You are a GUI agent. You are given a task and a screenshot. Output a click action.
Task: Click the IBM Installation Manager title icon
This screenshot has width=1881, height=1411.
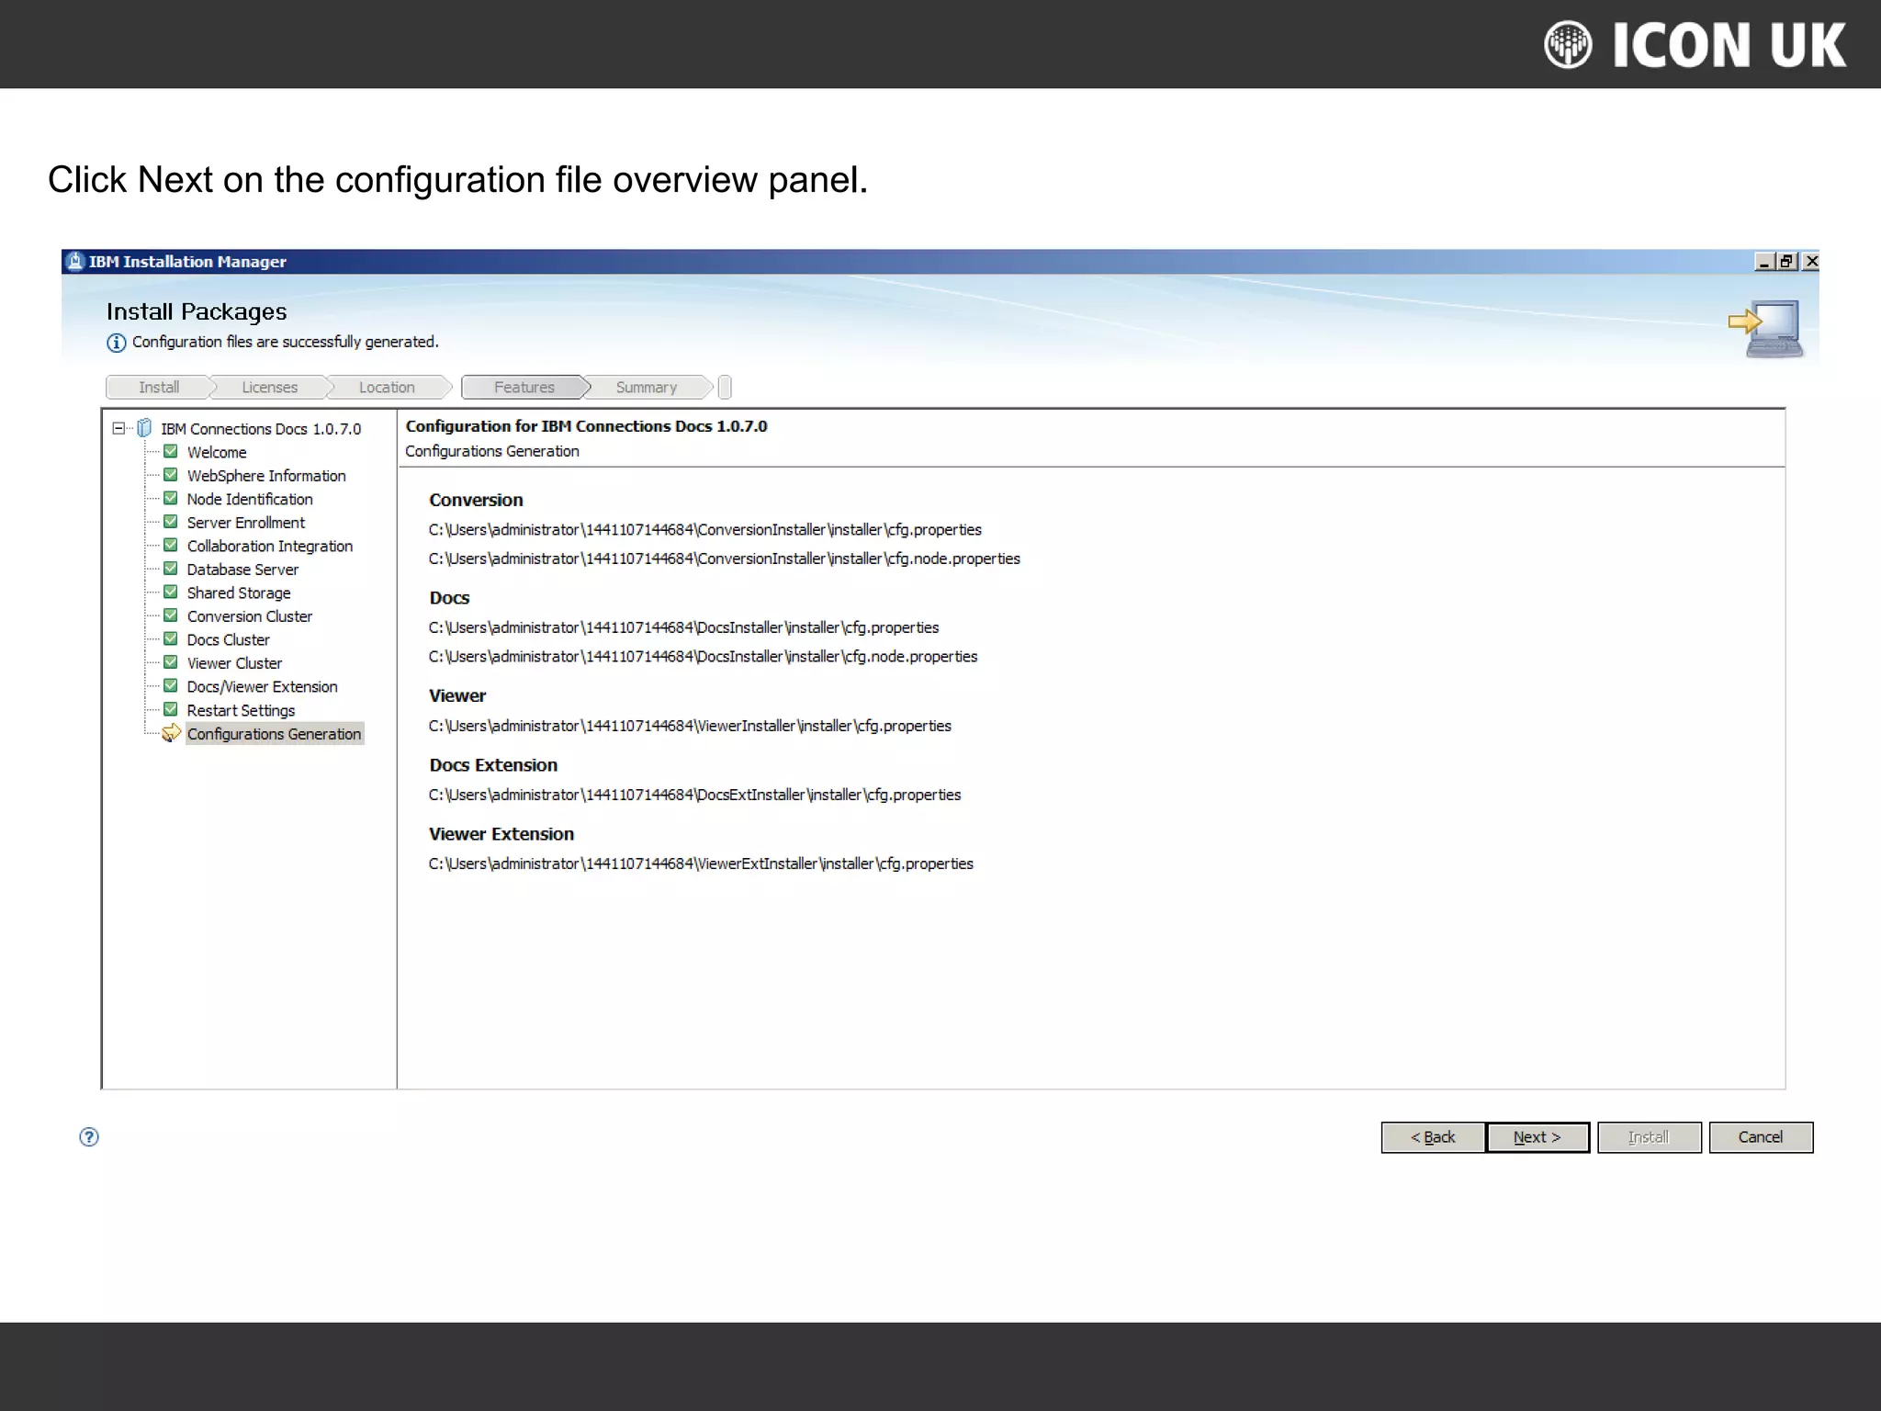[x=75, y=262]
